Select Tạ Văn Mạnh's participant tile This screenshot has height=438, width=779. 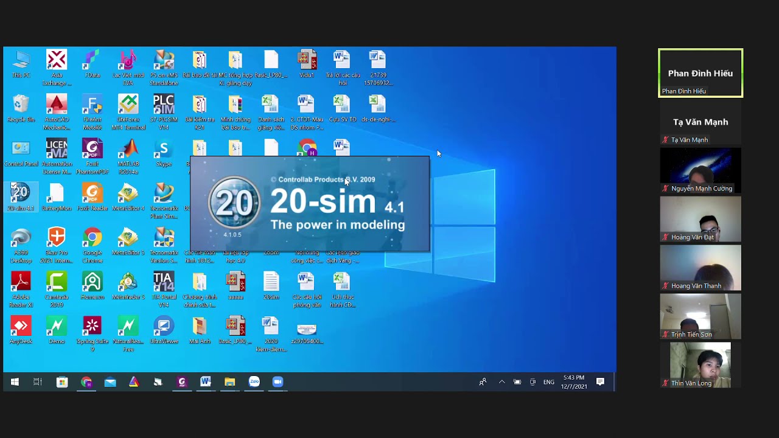click(700, 122)
